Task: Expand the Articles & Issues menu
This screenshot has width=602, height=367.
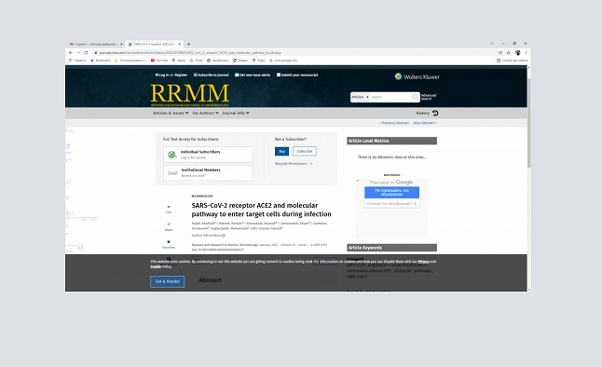Action: (171, 113)
